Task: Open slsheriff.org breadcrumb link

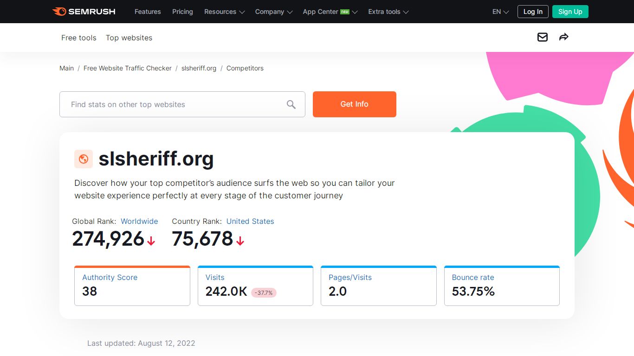Action: coord(199,68)
